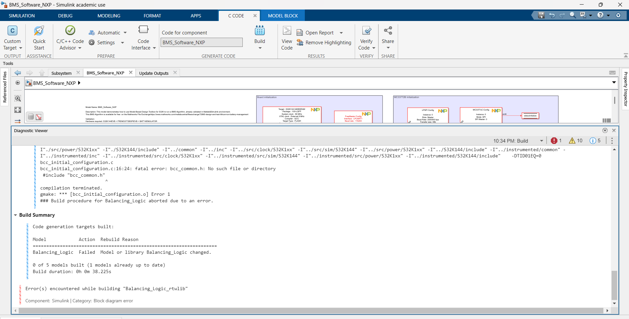The image size is (629, 319).
Task: Click the Code for component field
Action: 202,42
